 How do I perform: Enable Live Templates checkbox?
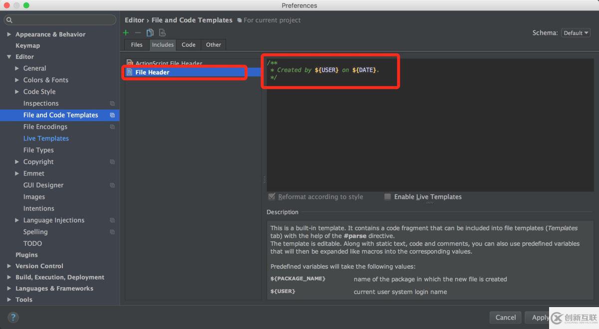387,197
